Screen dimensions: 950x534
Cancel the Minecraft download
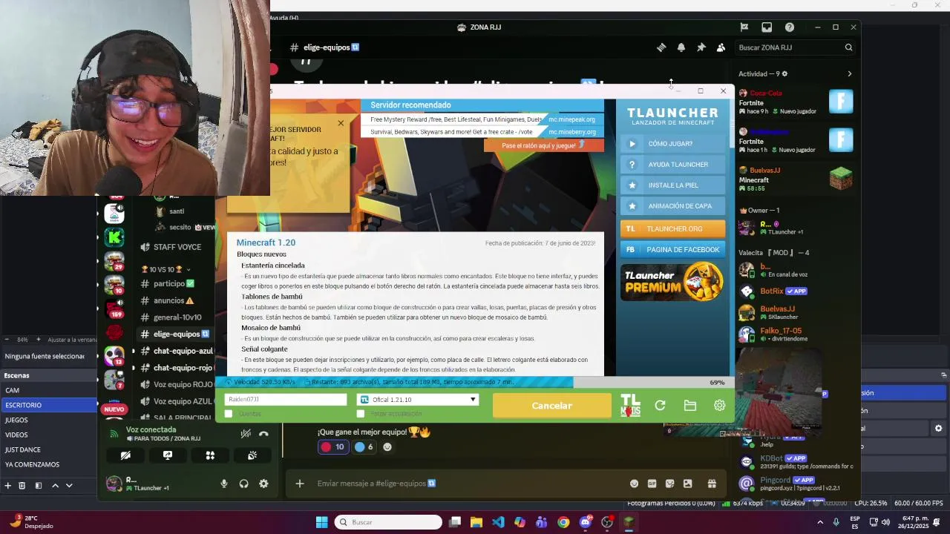pyautogui.click(x=551, y=406)
